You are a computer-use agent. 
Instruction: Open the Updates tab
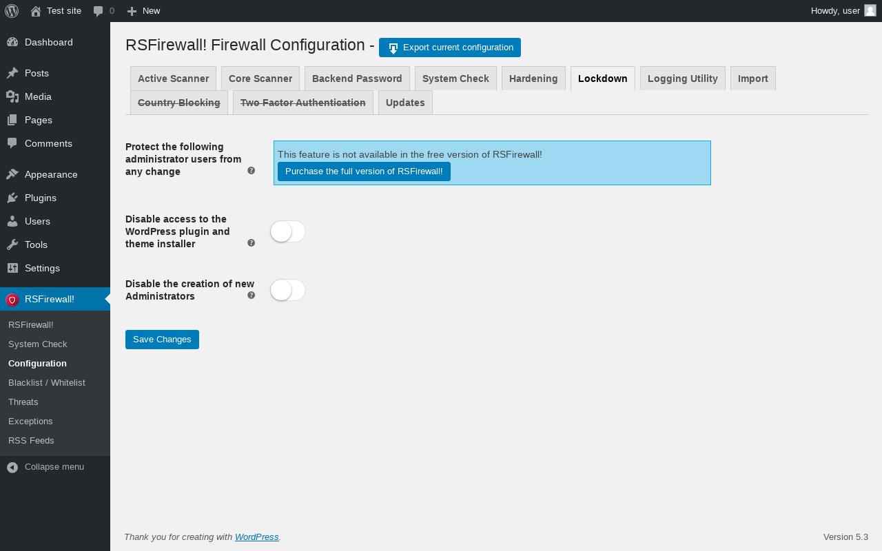tap(405, 103)
